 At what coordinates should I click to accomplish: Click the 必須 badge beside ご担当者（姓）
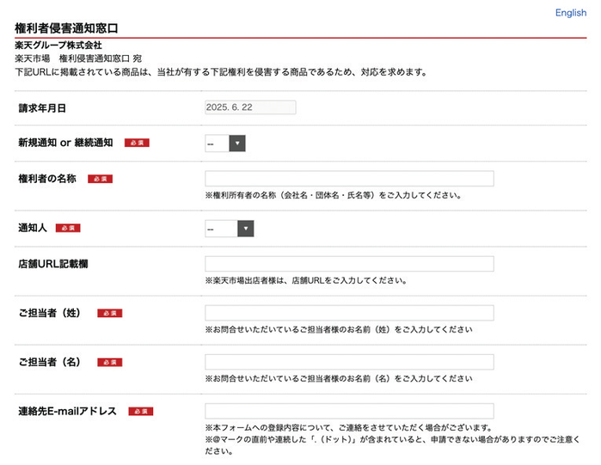pyautogui.click(x=109, y=314)
